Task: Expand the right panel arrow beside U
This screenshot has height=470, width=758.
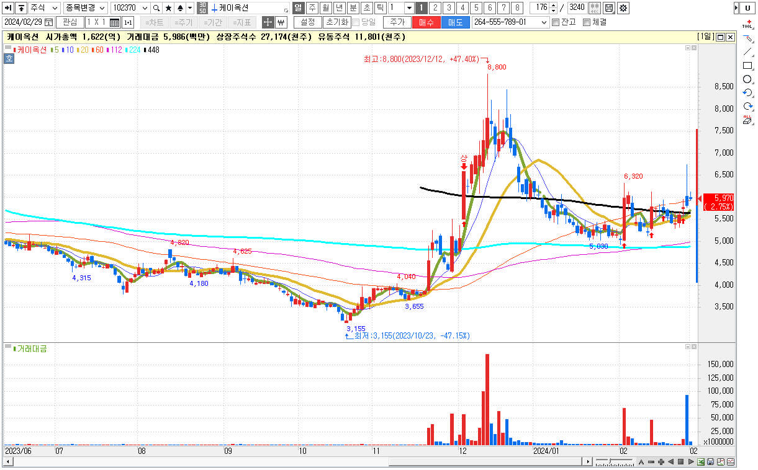Action: [736, 8]
